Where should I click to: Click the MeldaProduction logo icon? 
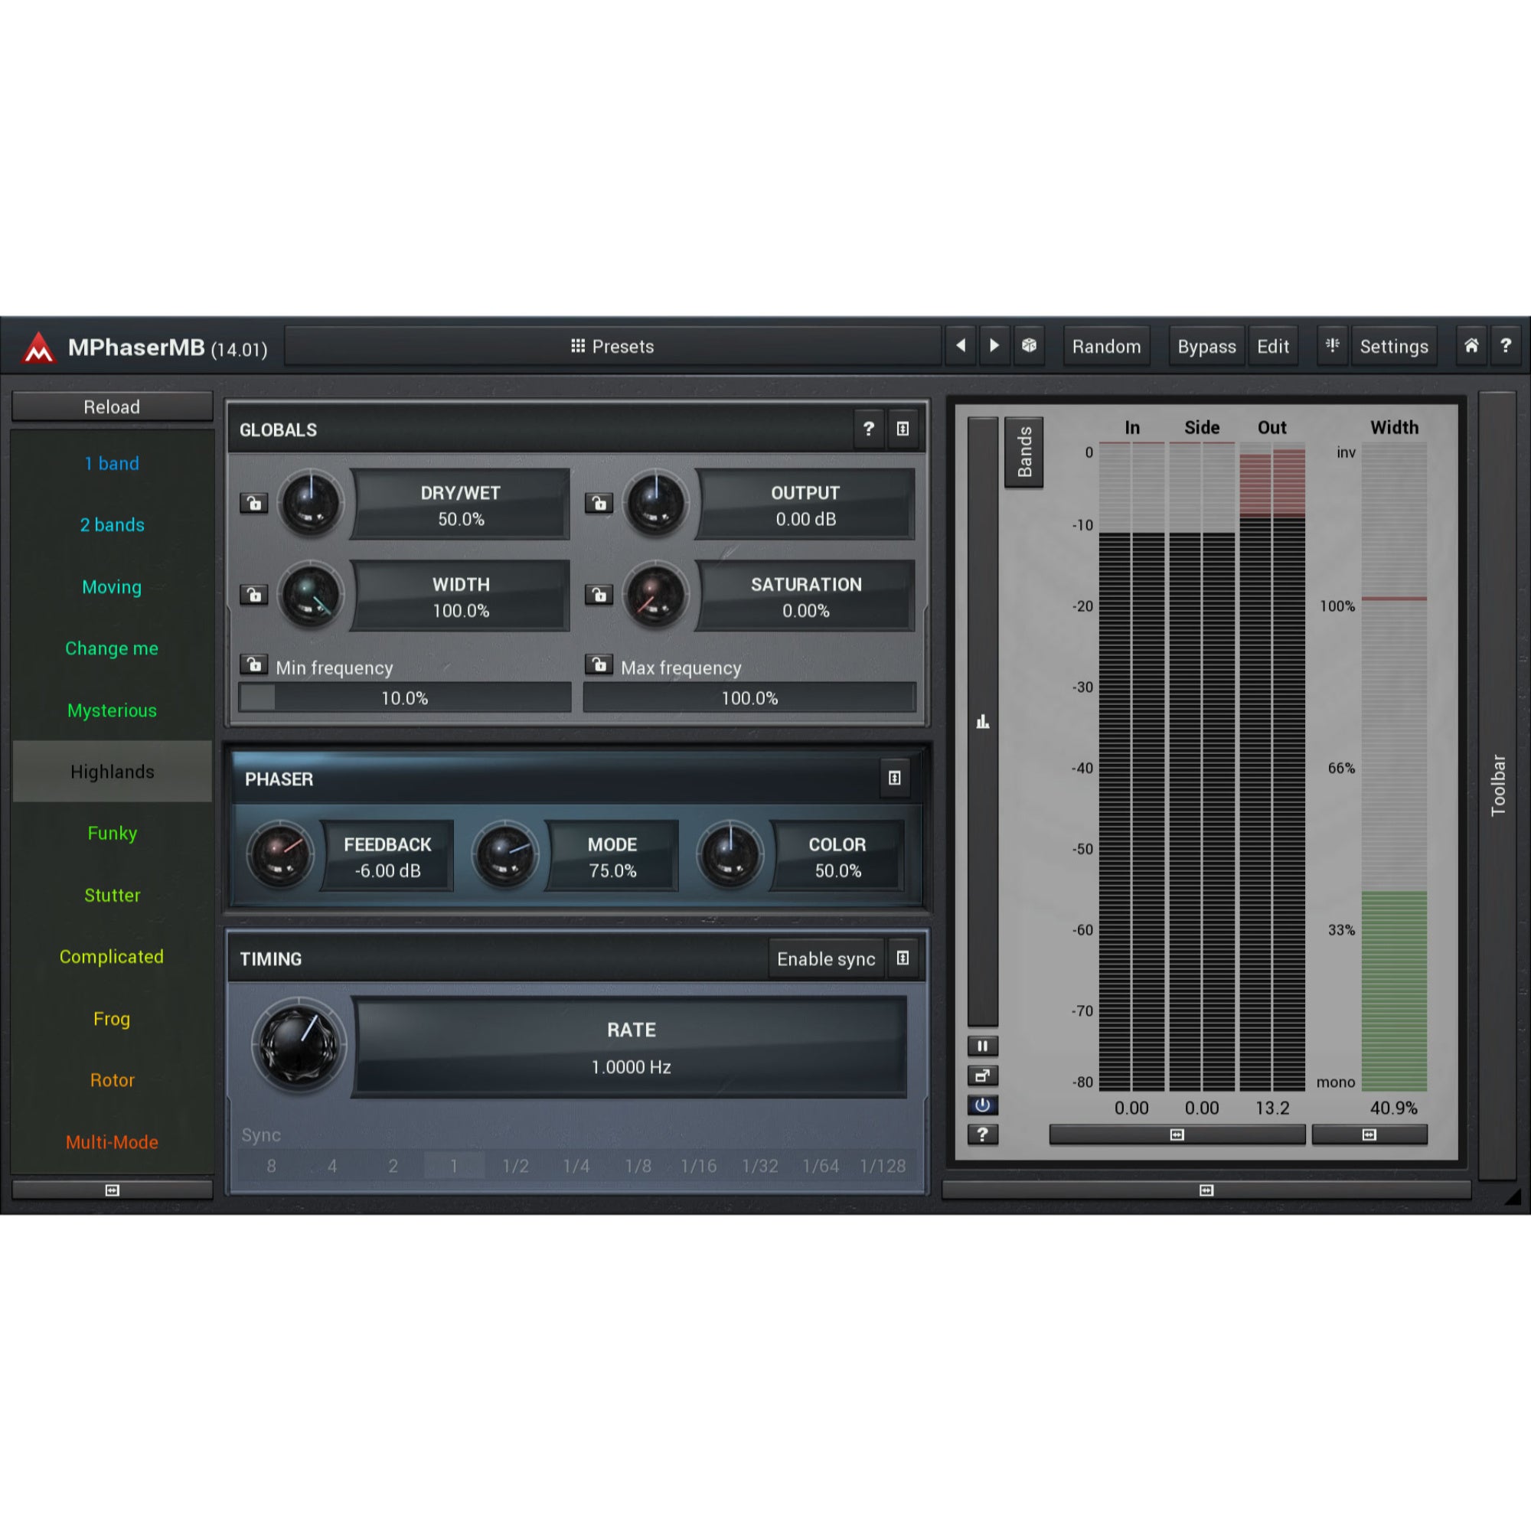point(39,347)
